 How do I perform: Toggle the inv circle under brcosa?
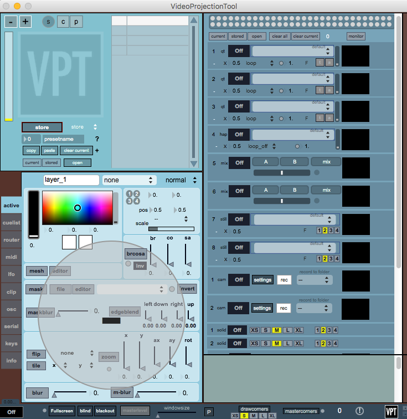(128, 264)
